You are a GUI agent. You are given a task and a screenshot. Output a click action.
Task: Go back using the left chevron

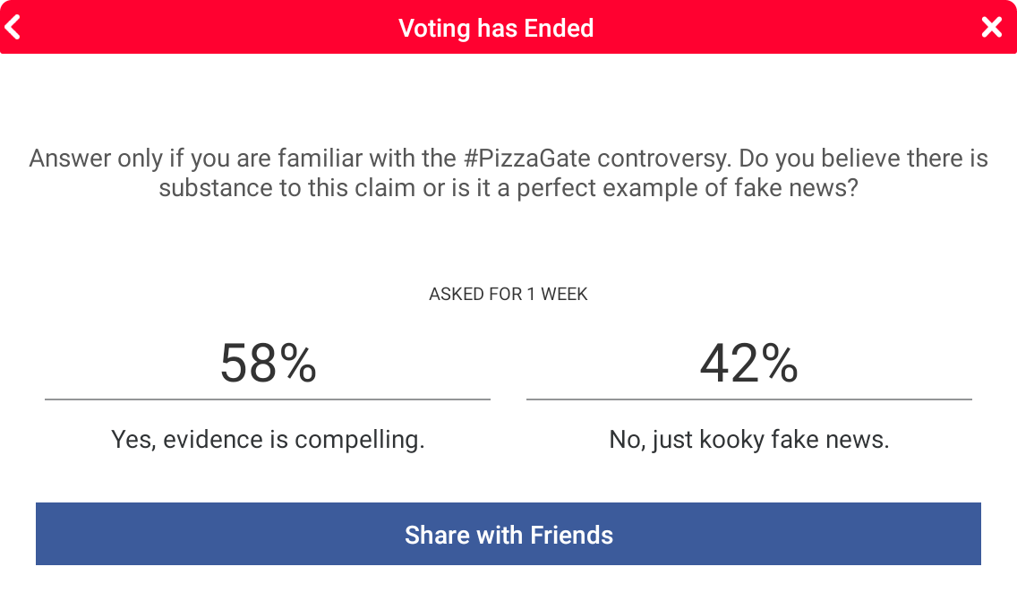[13, 28]
